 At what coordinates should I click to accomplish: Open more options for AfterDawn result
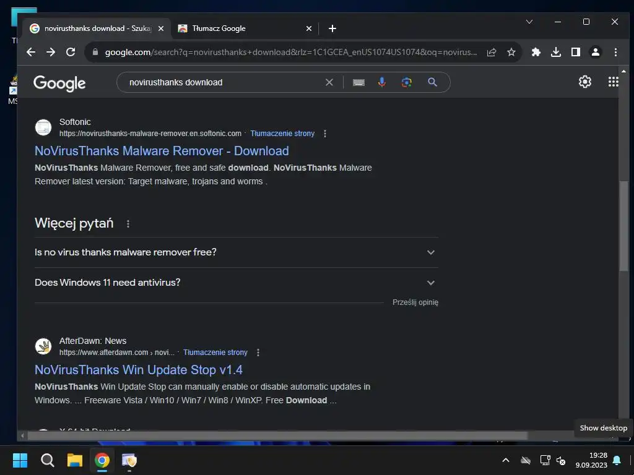[258, 353]
